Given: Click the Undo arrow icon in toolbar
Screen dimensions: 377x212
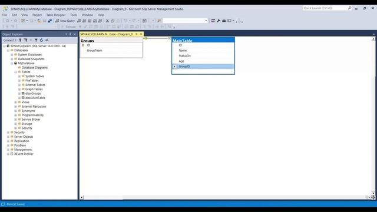Looking at the screenshot, I should click(x=125, y=21).
